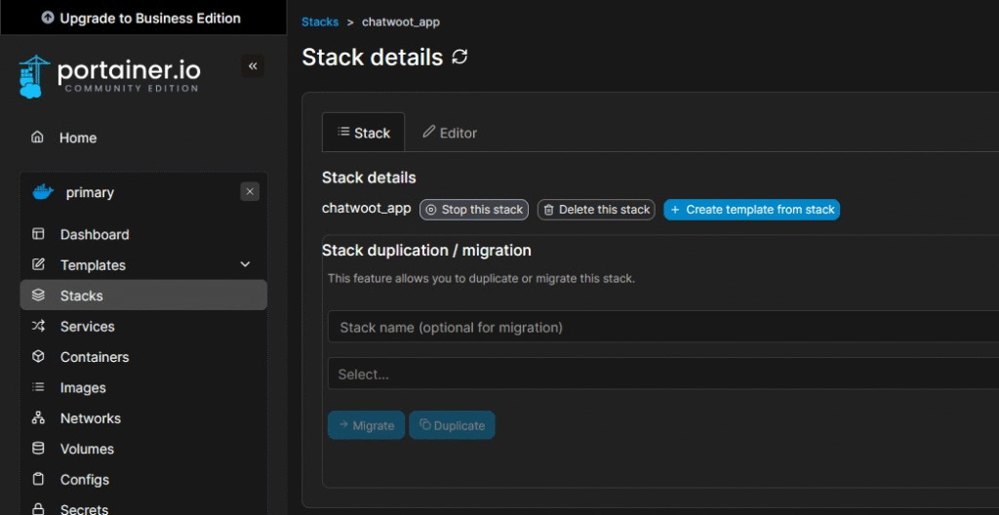999x515 pixels.
Task: Go to Volumes in the sidebar
Action: (87, 450)
